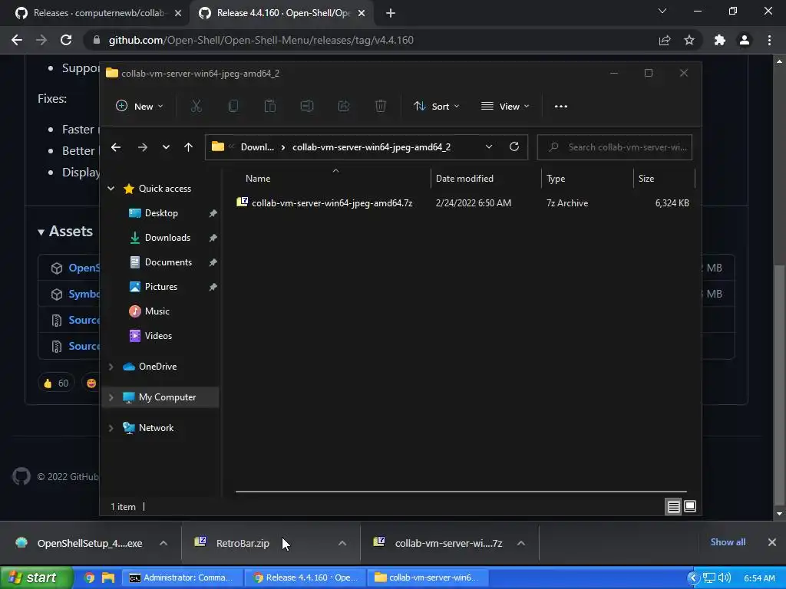Open Chrome three-dot menu

click(x=769, y=40)
